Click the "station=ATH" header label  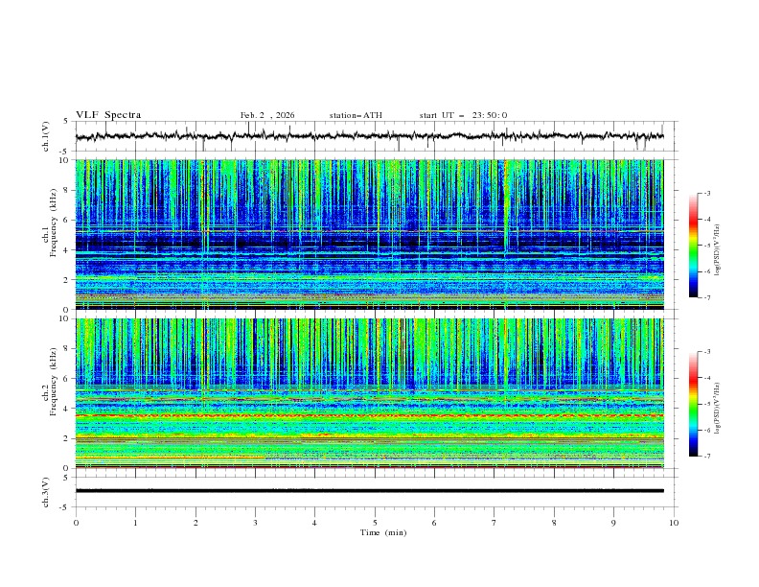[x=356, y=115]
